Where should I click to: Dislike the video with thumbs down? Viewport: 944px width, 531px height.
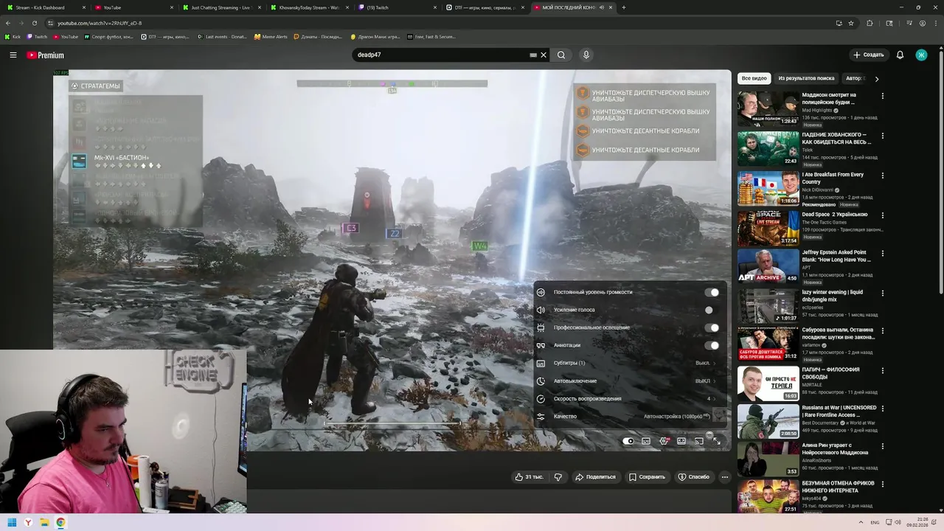point(558,476)
